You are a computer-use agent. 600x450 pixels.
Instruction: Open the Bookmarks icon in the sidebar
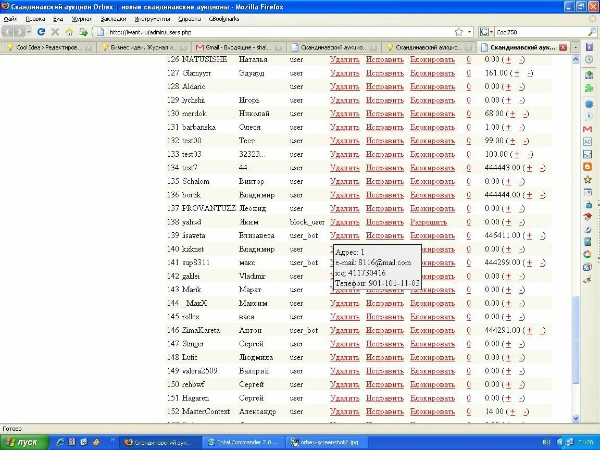click(x=589, y=47)
